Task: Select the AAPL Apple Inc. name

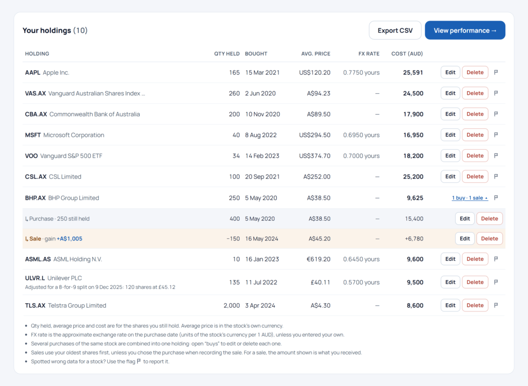Action: [x=47, y=73]
